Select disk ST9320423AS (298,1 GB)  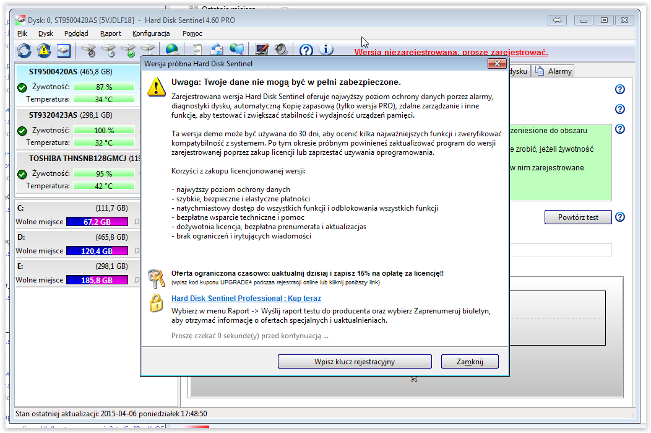pyautogui.click(x=71, y=115)
